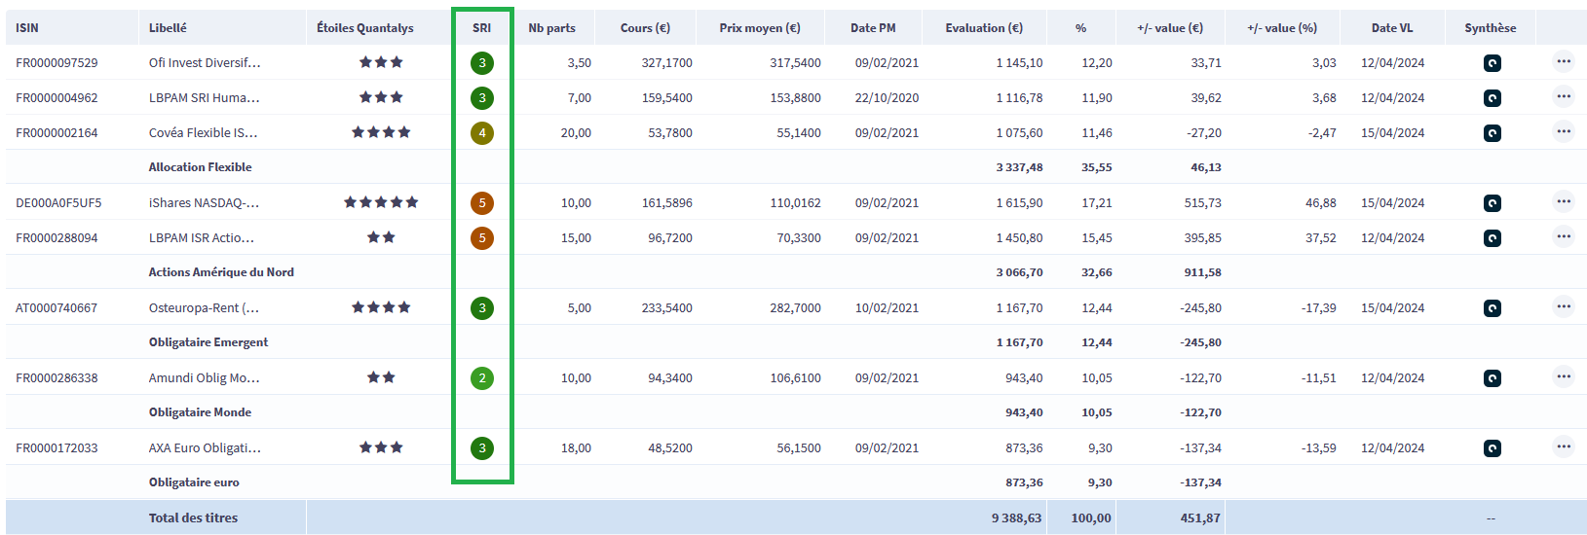The image size is (1587, 535).
Task: Expand more actions for Amundi Oblig row
Action: (x=1563, y=376)
